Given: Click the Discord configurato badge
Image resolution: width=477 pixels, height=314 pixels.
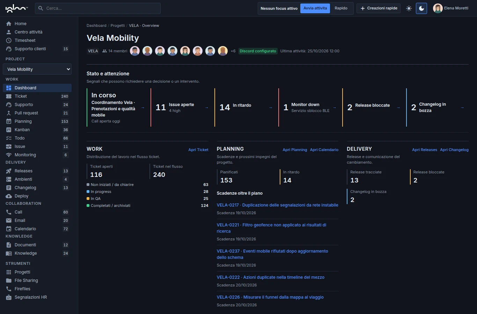Looking at the screenshot, I should pos(258,51).
